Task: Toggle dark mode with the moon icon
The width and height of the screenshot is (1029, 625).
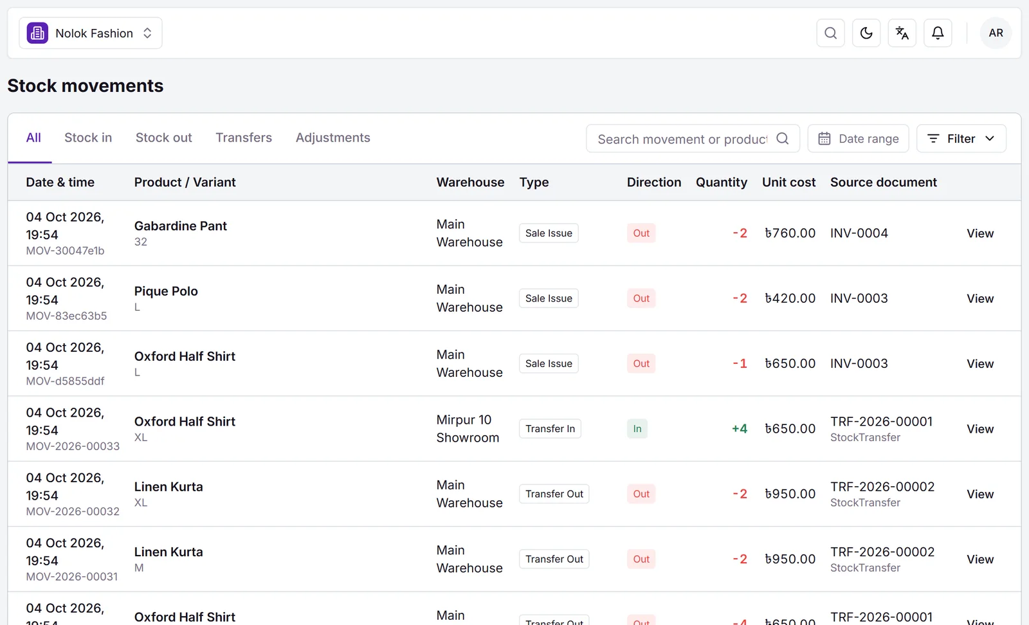Action: click(866, 33)
